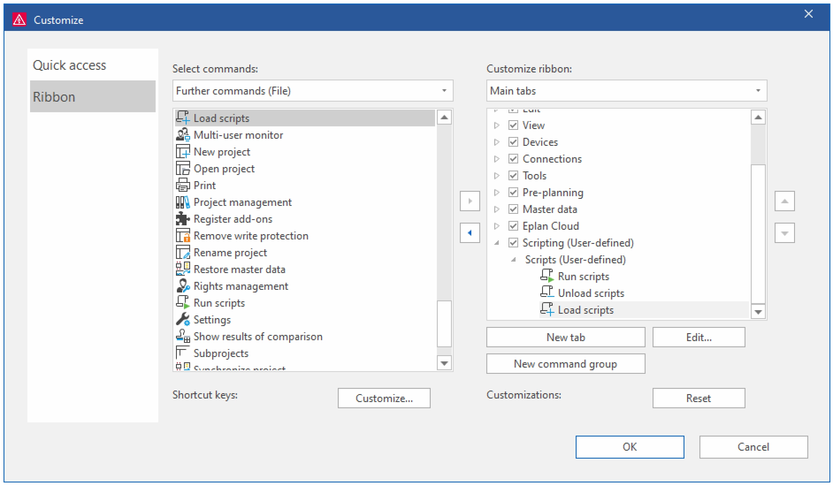This screenshot has height=486, width=833.
Task: Click the Load scripts icon in the ribbon tree
Action: tap(547, 309)
